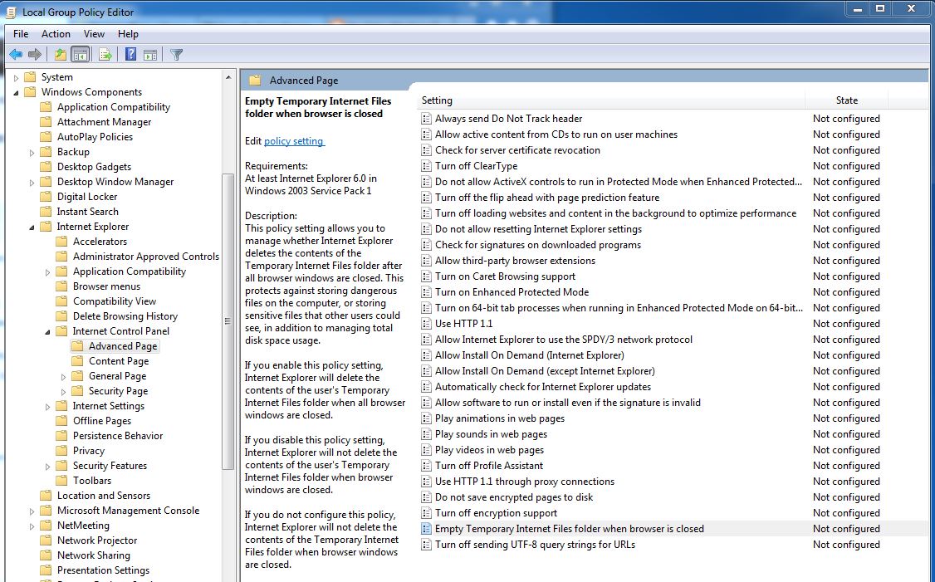This screenshot has height=582, width=935.
Task: Sort by the State column header
Action: [x=846, y=100]
